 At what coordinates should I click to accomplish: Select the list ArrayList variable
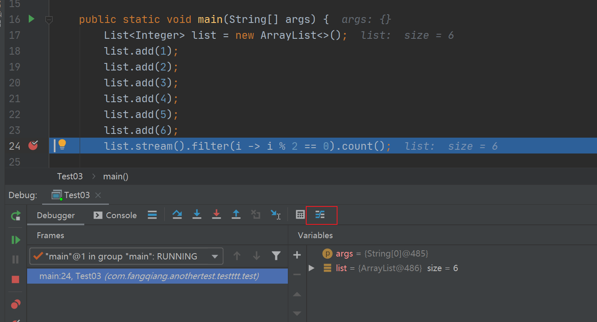coord(452,268)
